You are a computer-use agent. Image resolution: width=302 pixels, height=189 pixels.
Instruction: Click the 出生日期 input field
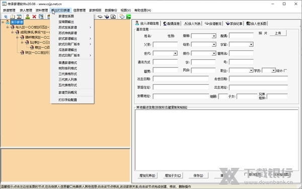click(181, 79)
